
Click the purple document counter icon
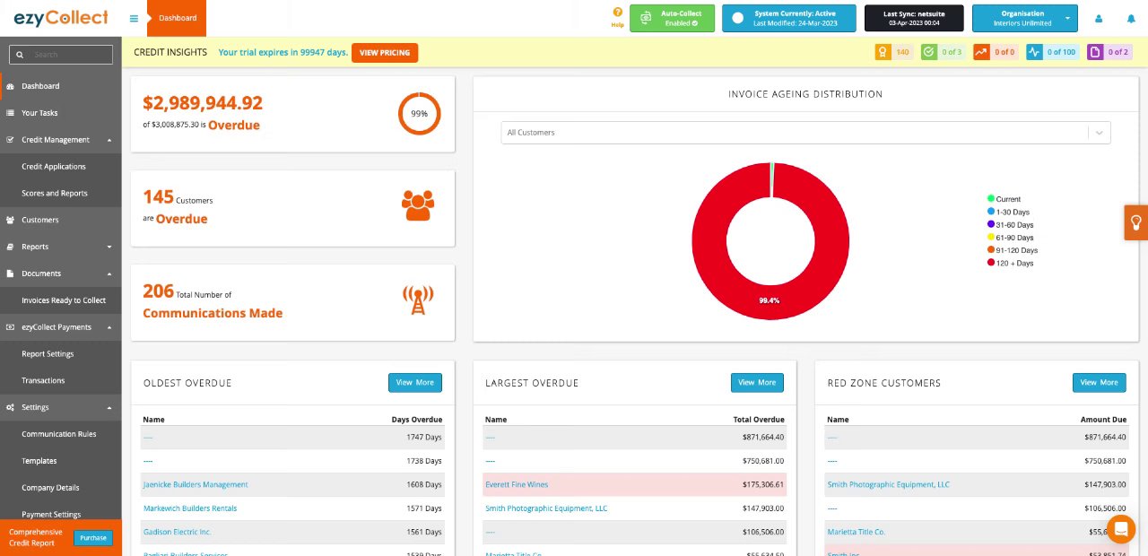[1095, 52]
